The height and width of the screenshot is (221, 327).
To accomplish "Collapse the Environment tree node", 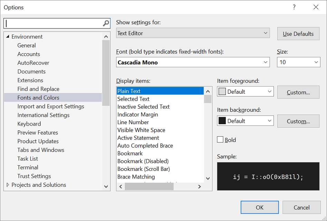I will 8,36.
